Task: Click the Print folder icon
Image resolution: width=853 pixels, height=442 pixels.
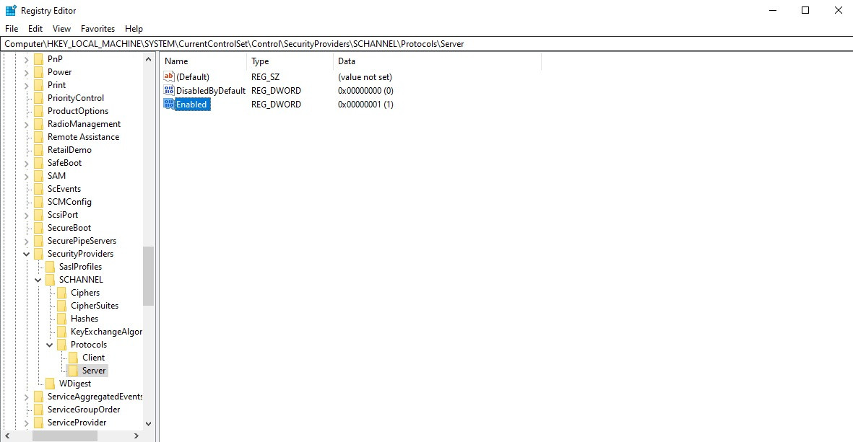Action: (x=38, y=84)
